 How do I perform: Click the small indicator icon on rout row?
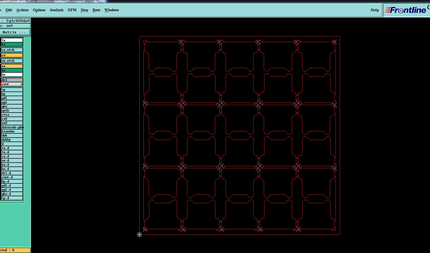(21, 84)
